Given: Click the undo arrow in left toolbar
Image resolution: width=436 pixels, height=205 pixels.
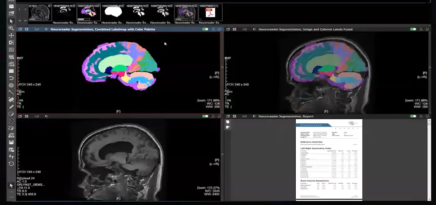Looking at the screenshot, I should [x=11, y=78].
